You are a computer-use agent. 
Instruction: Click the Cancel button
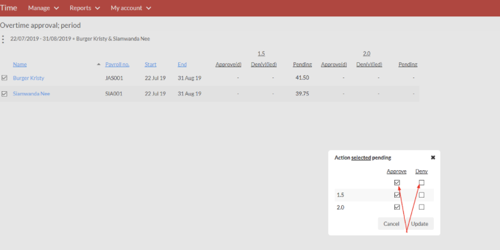pos(391,224)
